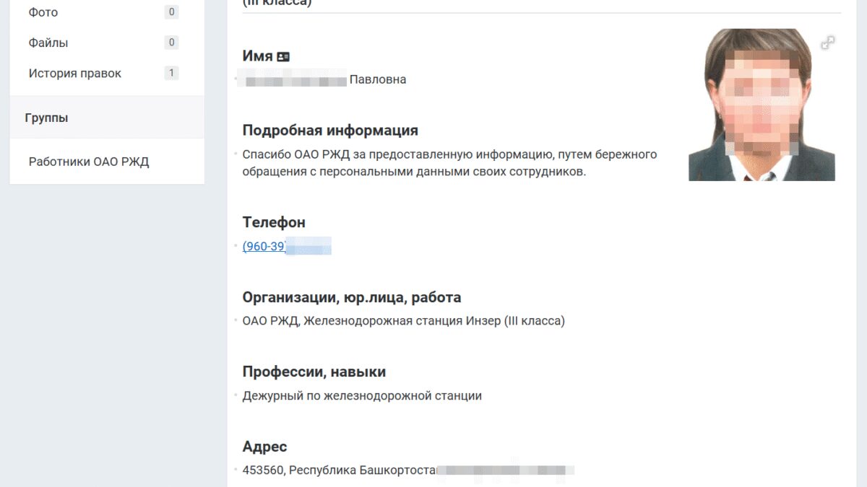This screenshot has height=487, width=867.
Task: Click the Файлы count badge
Action: point(171,43)
